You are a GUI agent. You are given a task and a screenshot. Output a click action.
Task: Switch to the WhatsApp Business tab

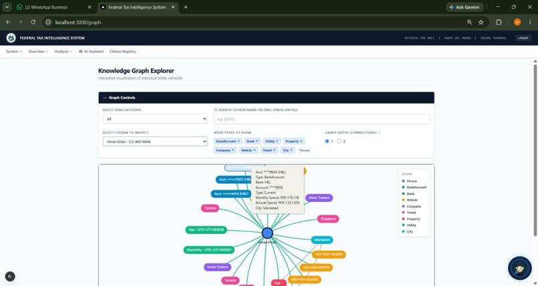click(55, 7)
